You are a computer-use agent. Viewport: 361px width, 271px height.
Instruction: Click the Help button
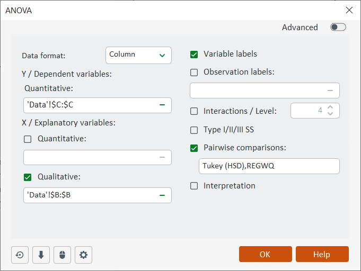[322, 254]
